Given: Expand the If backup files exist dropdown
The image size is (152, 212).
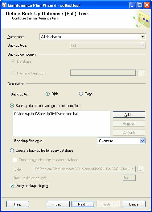Looking at the screenshot, I should [142, 141].
